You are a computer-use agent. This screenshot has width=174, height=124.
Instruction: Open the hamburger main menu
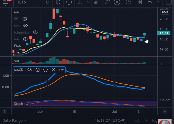(5, 2)
